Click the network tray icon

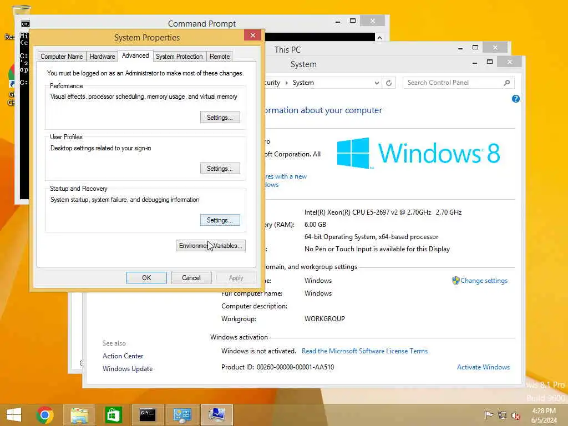point(502,415)
